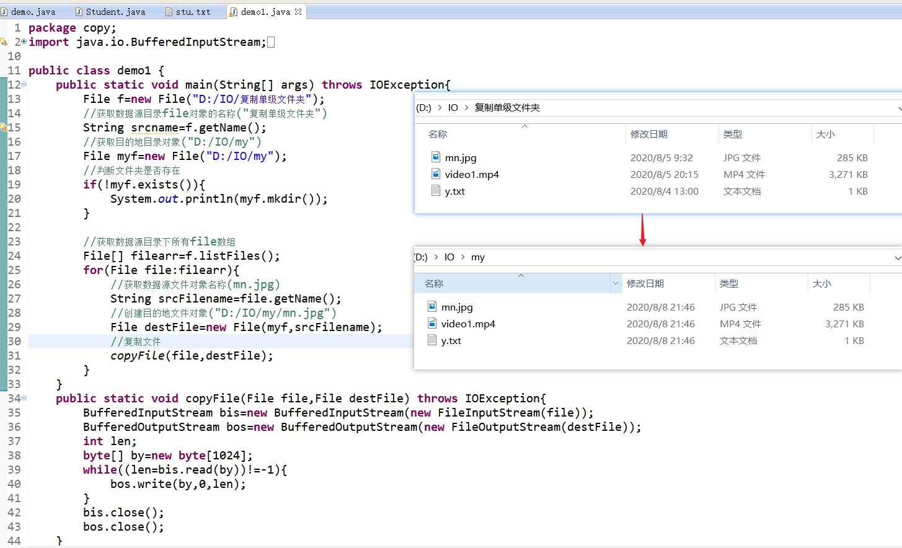Sort by 大小 column in my folder window
Screen dimensions: 902x548
click(822, 283)
